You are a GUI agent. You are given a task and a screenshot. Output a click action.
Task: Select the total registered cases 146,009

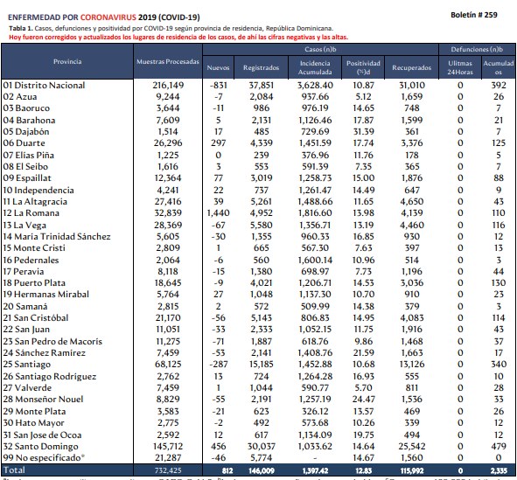[262, 470]
